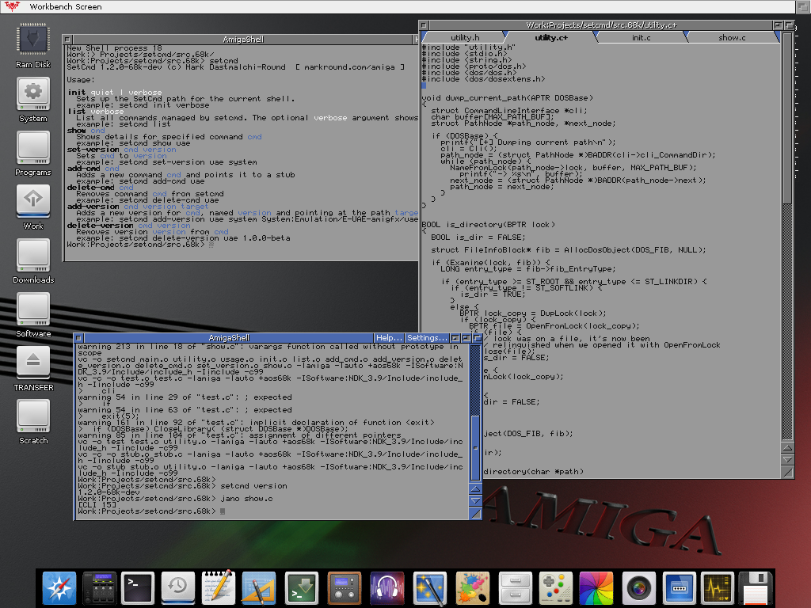The height and width of the screenshot is (608, 811).
Task: Click the Help... button in AmigaShell
Action: pos(389,338)
